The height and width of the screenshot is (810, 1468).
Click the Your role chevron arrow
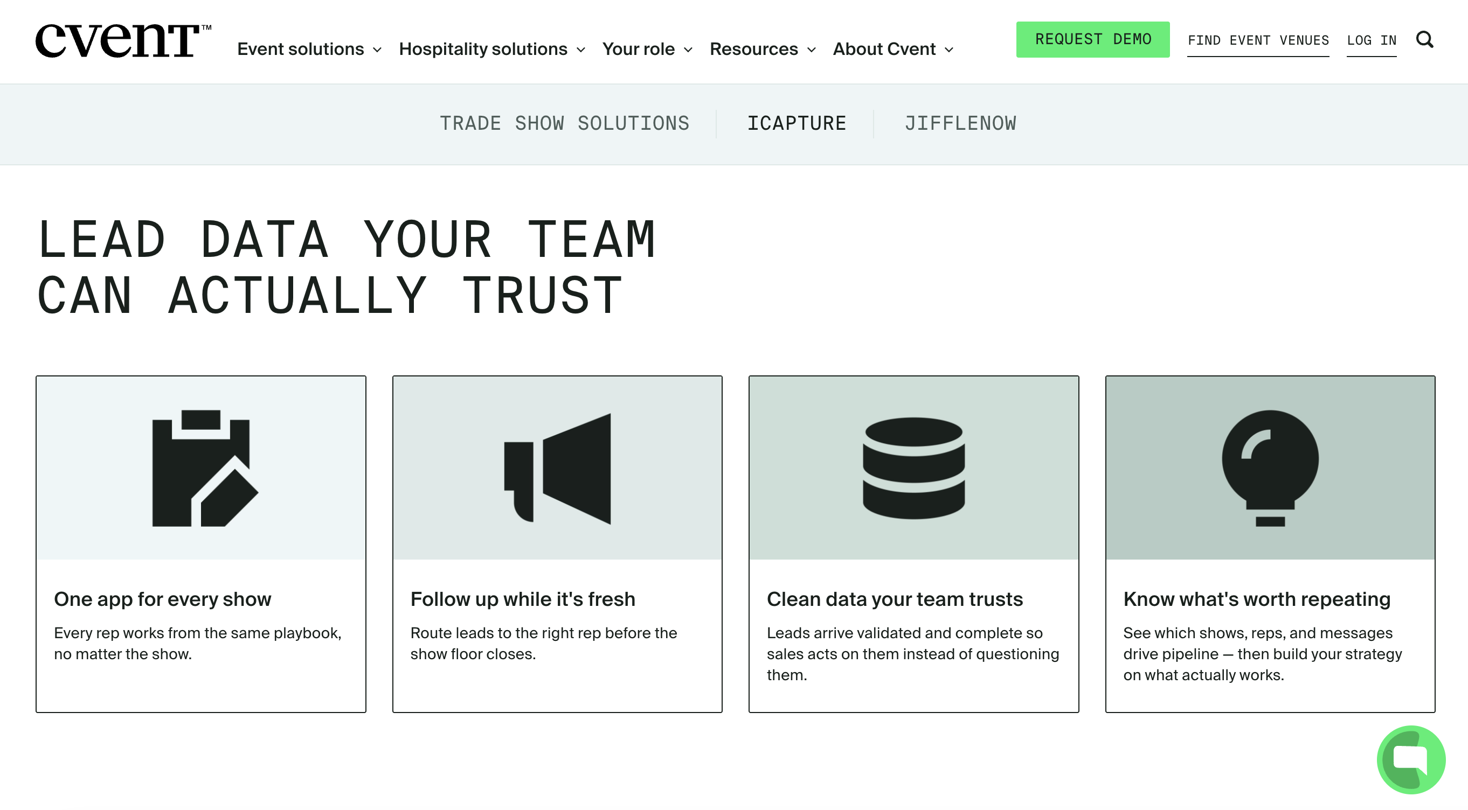[x=688, y=50]
